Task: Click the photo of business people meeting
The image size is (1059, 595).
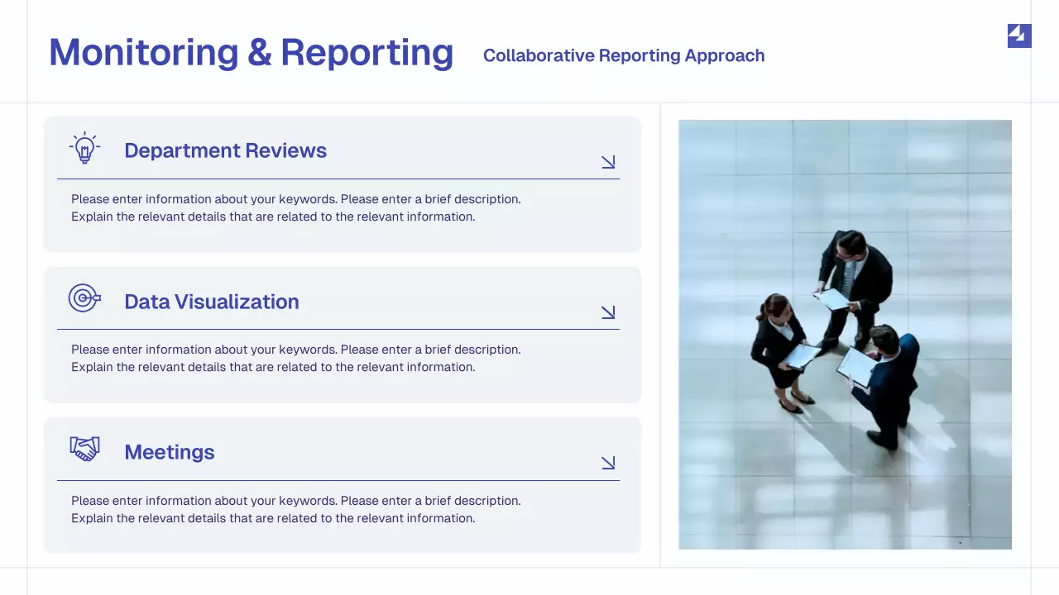Action: click(x=845, y=335)
